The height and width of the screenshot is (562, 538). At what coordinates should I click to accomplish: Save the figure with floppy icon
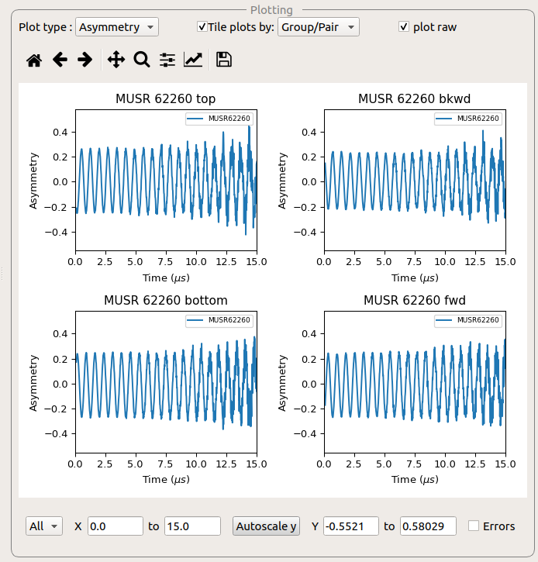point(224,60)
